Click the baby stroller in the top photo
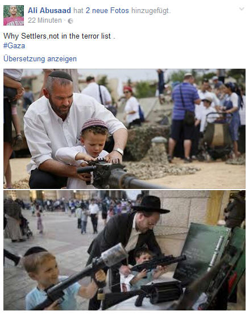Image resolution: width=249 pixels, height=315 pixels. coord(217,136)
